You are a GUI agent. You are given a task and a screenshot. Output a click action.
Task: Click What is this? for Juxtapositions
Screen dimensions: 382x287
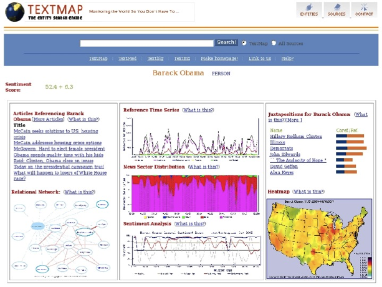pyautogui.click(x=318, y=117)
